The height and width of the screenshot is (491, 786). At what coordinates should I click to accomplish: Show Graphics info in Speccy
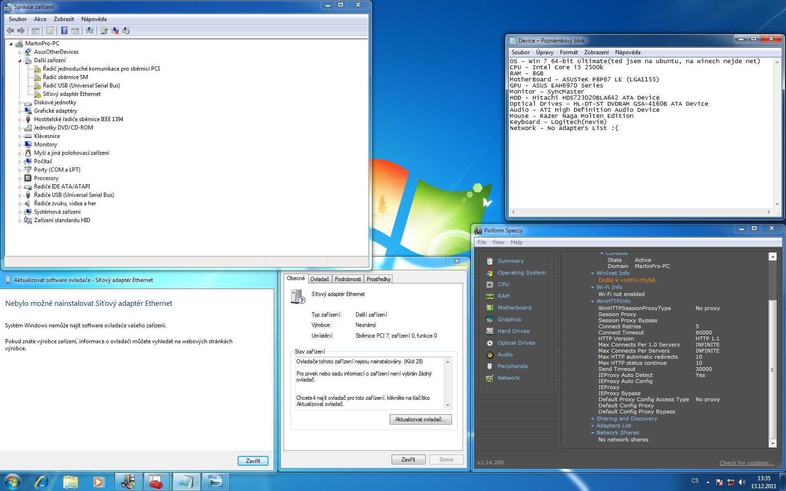point(509,319)
